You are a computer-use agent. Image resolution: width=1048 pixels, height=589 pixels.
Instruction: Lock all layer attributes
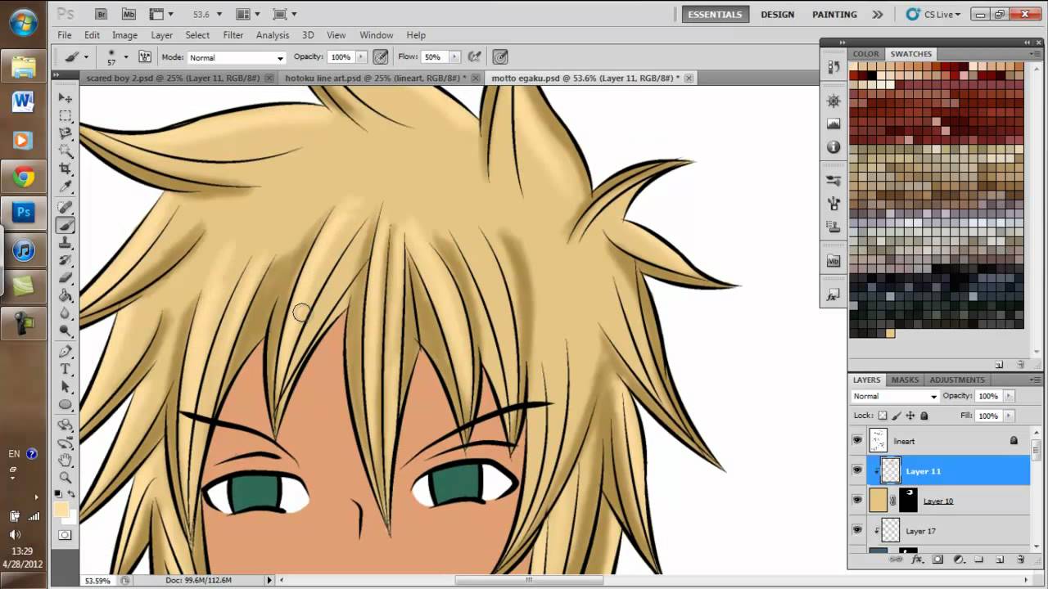[x=924, y=416]
